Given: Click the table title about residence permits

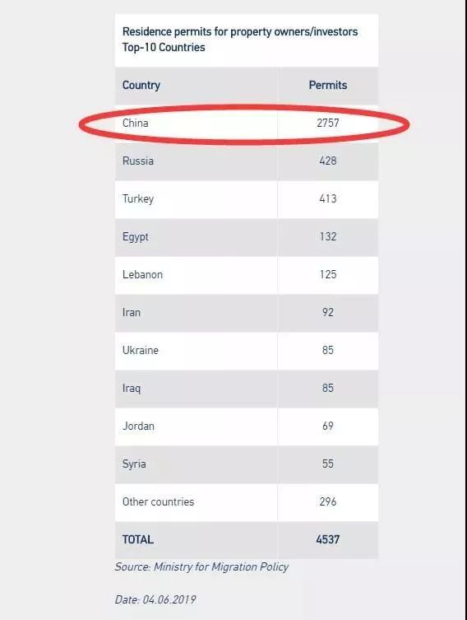Looking at the screenshot, I should [240, 40].
